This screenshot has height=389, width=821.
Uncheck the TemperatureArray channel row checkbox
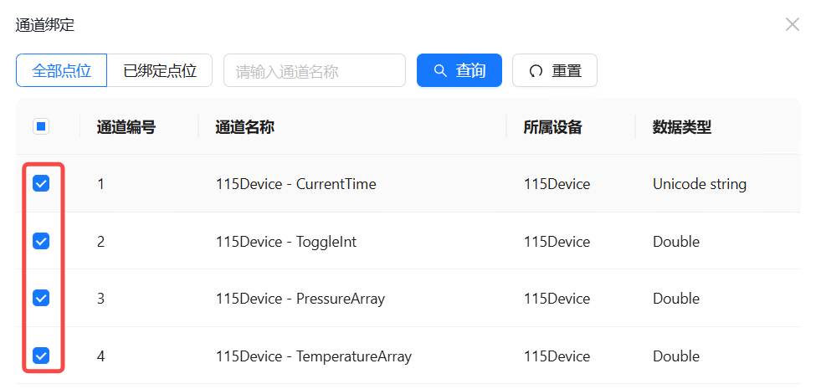pos(41,356)
